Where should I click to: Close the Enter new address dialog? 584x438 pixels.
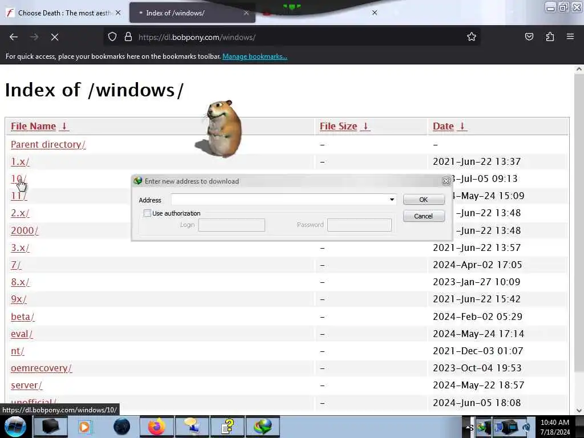coord(446,181)
